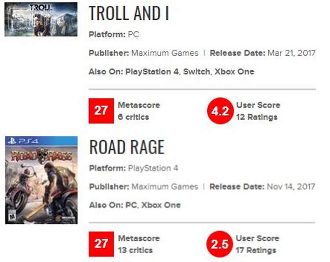Open the ROAD RAGE game title
The height and width of the screenshot is (262, 330).
[127, 147]
